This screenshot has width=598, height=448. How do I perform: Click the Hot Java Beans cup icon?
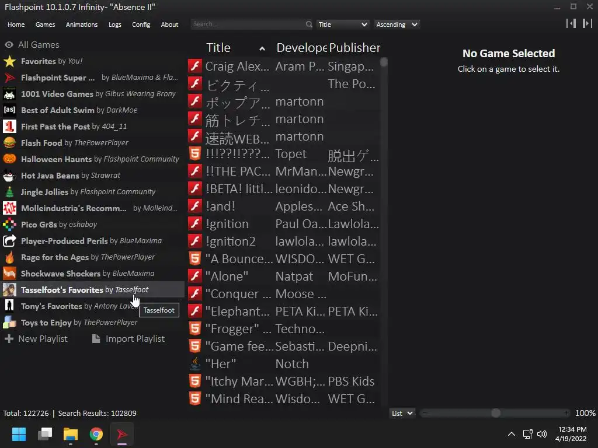pos(9,175)
